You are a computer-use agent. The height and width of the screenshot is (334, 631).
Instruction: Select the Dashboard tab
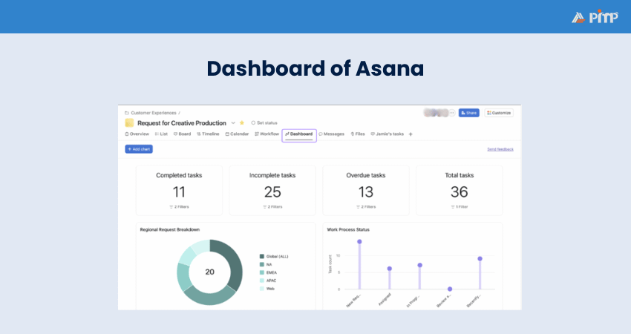pyautogui.click(x=299, y=134)
